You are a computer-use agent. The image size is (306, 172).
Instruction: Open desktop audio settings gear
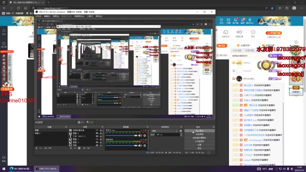[145, 146]
